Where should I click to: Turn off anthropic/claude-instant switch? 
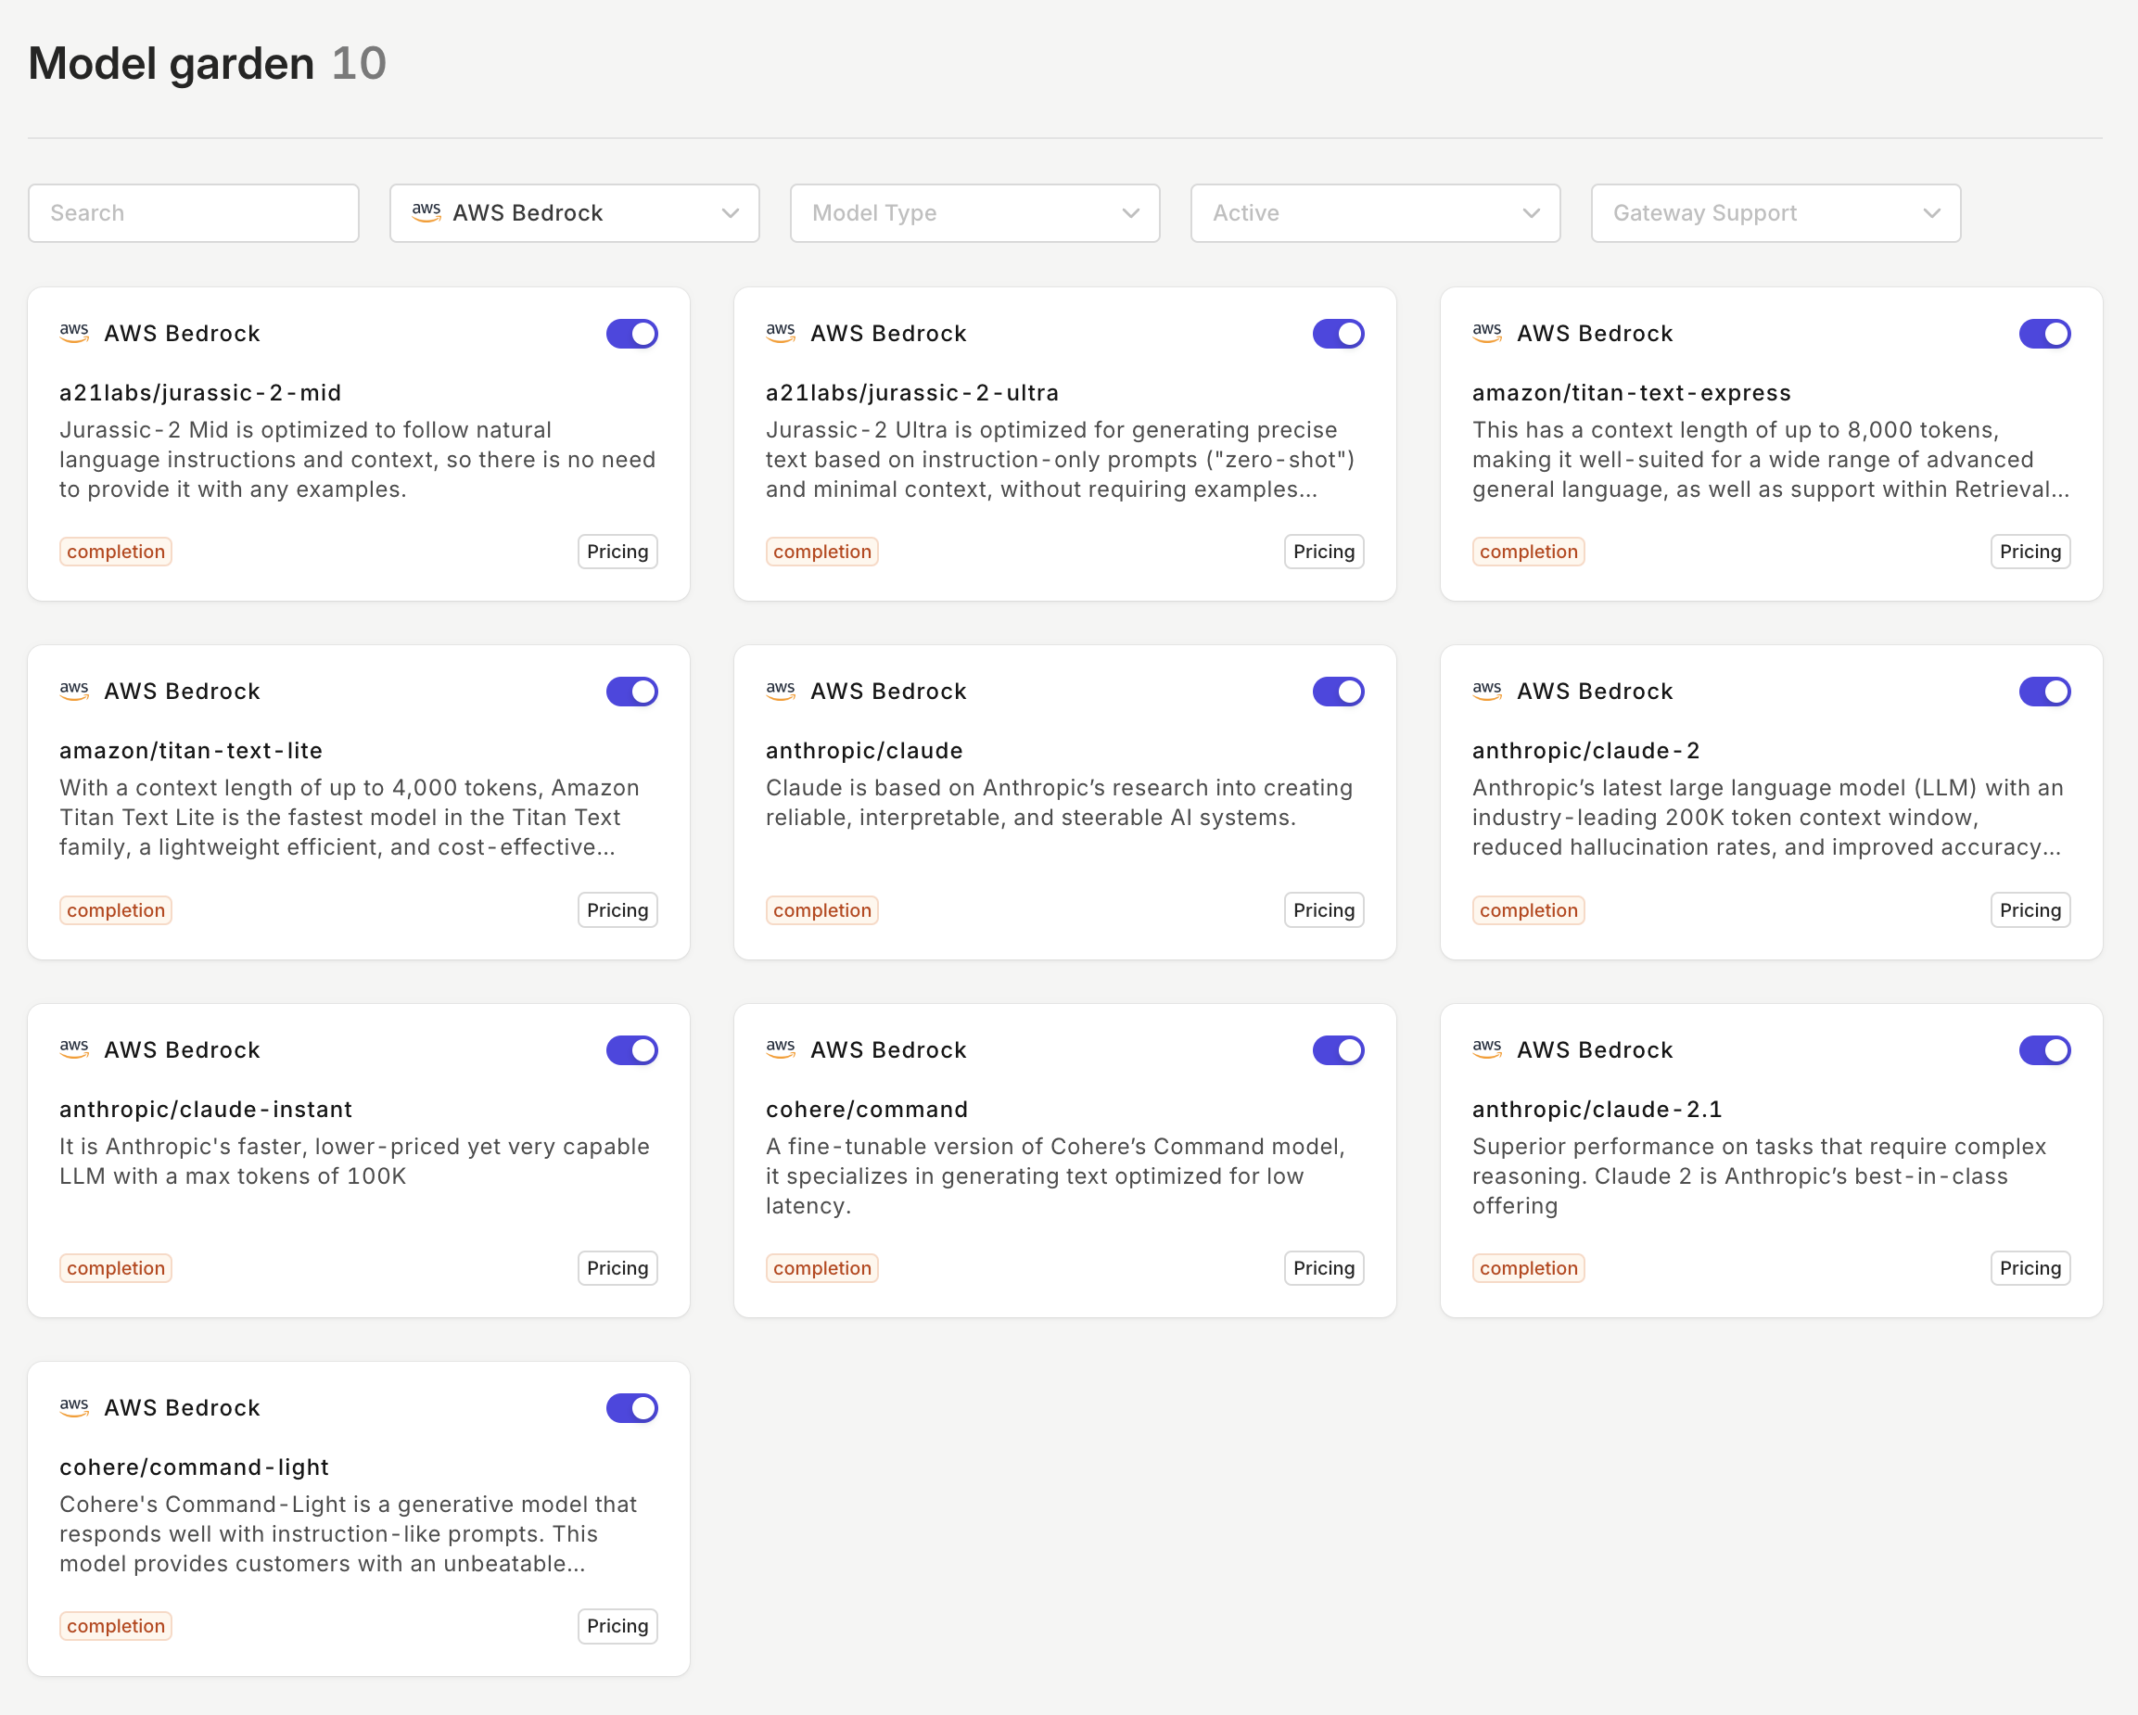click(631, 1049)
